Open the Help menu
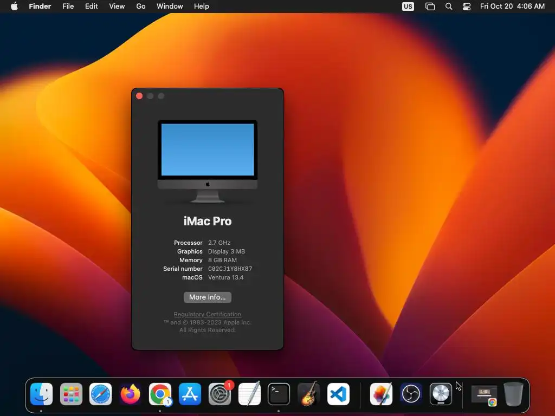This screenshot has height=416, width=555. 202,6
